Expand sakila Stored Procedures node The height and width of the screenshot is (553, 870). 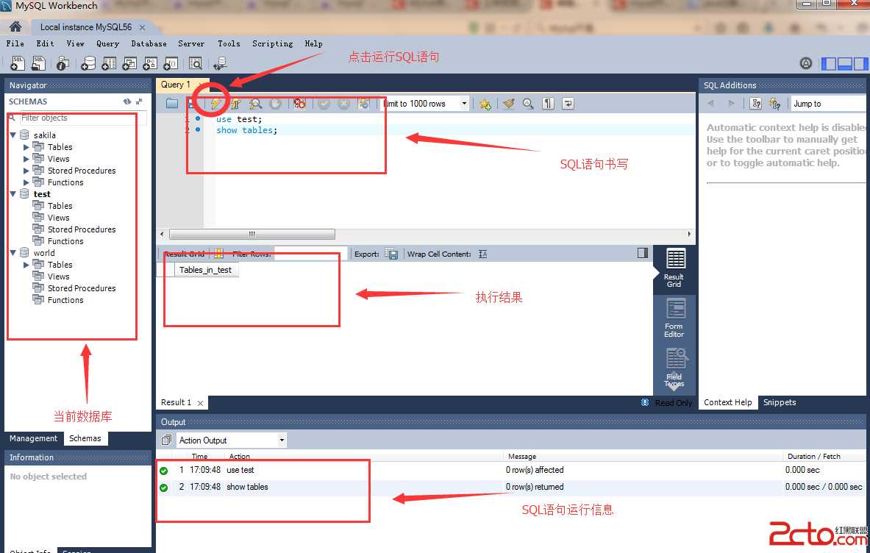pyautogui.click(x=26, y=171)
